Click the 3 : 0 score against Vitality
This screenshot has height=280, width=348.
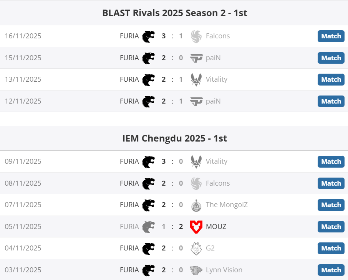point(172,161)
